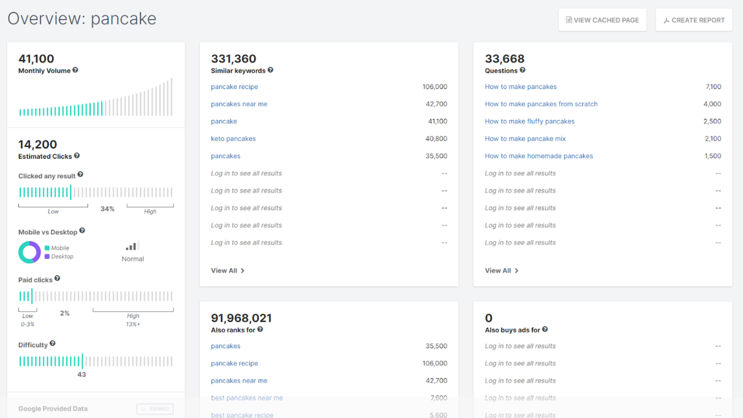
Task: Click the 2% Paid clicks value
Action: pyautogui.click(x=65, y=313)
